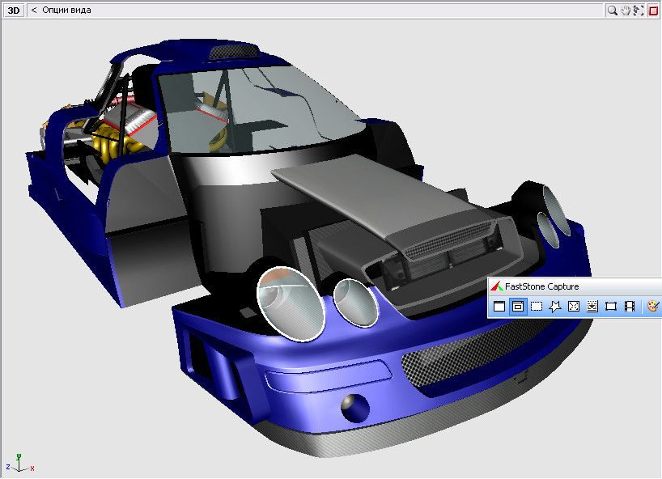Select Capture Window/Object tool in FastStone
The width and height of the screenshot is (662, 479).
tap(517, 307)
